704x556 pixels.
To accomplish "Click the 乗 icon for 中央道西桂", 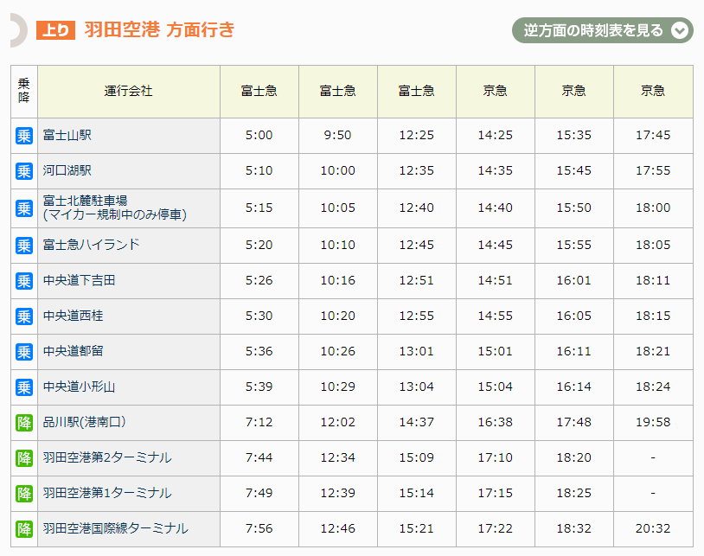I will 24,316.
